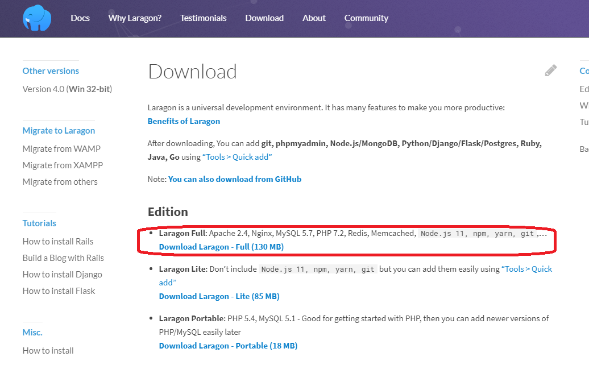
Task: Open the Docs menu item
Action: pyautogui.click(x=80, y=18)
